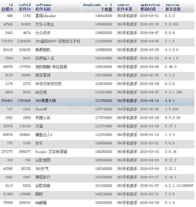Click the id cell 51360

[x=8, y=194]
